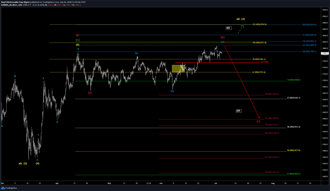Select the 50.00%(1477.9) retracement label
330x191 pixels.
pos(294,150)
